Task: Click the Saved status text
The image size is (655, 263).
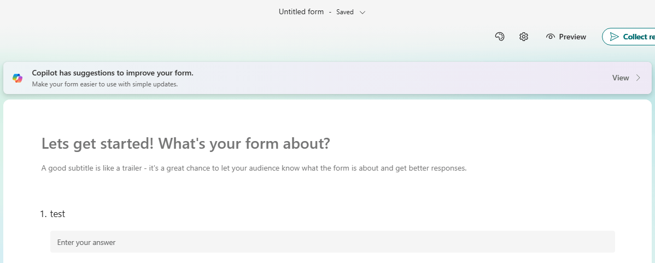Action: click(x=345, y=12)
